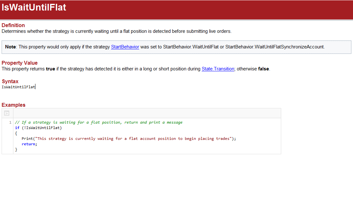The width and height of the screenshot is (353, 202).
Task: Click the bold word 'false' in Property Value
Action: pyautogui.click(x=263, y=69)
